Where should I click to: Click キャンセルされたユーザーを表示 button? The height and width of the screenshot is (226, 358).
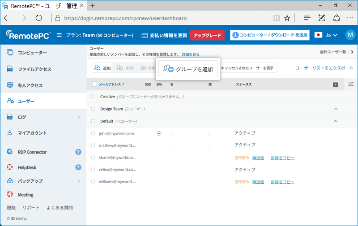(x=247, y=68)
